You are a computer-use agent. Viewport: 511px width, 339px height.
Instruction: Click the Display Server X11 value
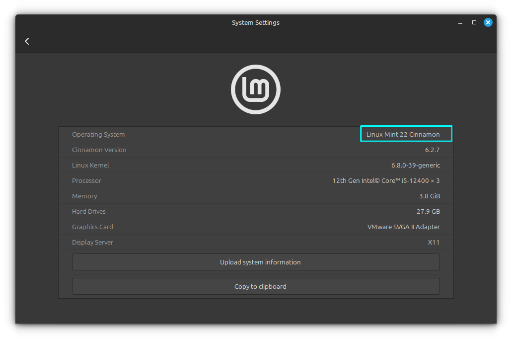click(434, 242)
